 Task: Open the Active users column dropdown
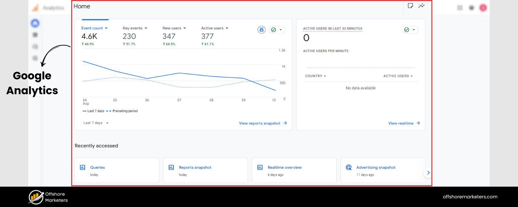click(x=398, y=76)
